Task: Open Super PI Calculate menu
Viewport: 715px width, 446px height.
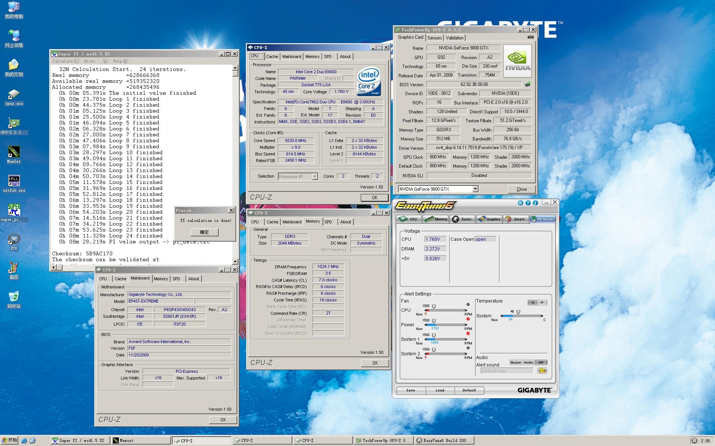Action: (66, 61)
